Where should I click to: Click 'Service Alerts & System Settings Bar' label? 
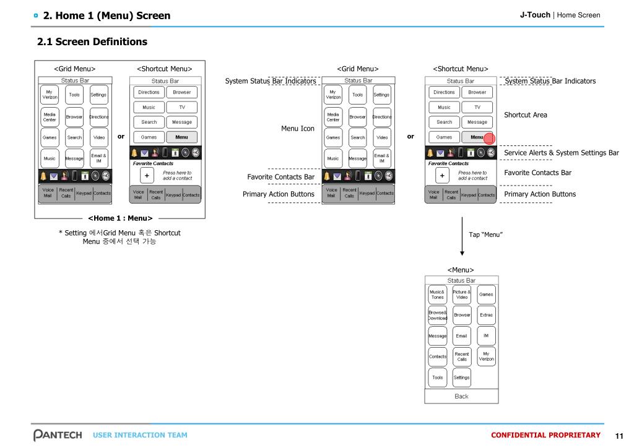[561, 153]
